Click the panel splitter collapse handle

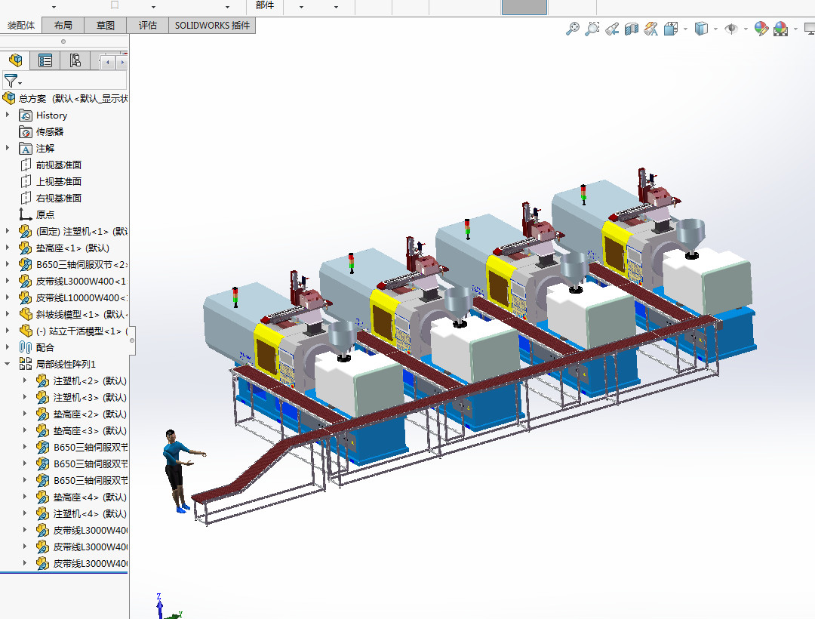[132, 340]
